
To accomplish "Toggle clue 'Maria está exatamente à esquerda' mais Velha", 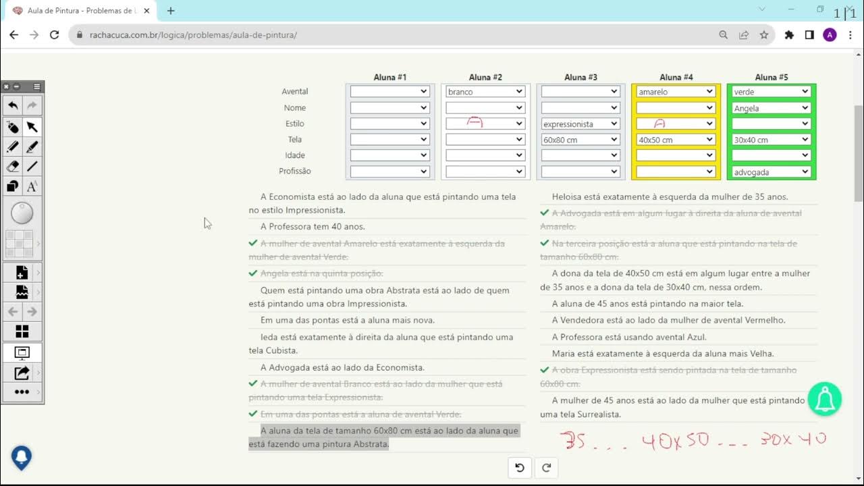I will point(678,353).
